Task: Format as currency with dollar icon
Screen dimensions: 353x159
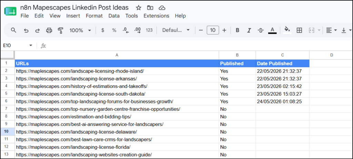Action: click(x=103, y=30)
